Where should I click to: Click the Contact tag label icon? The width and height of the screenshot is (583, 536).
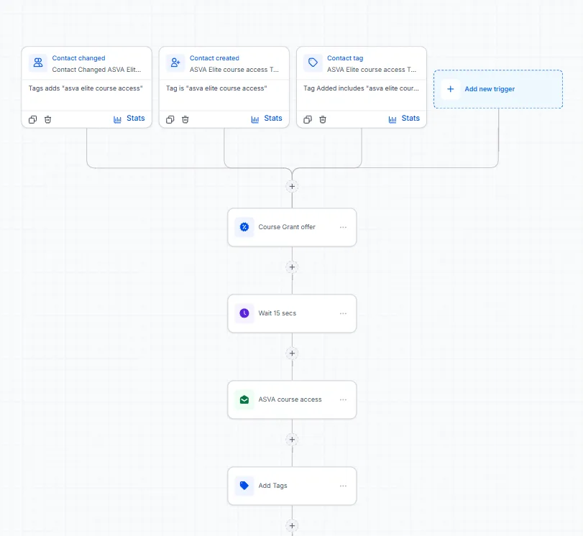(x=313, y=63)
